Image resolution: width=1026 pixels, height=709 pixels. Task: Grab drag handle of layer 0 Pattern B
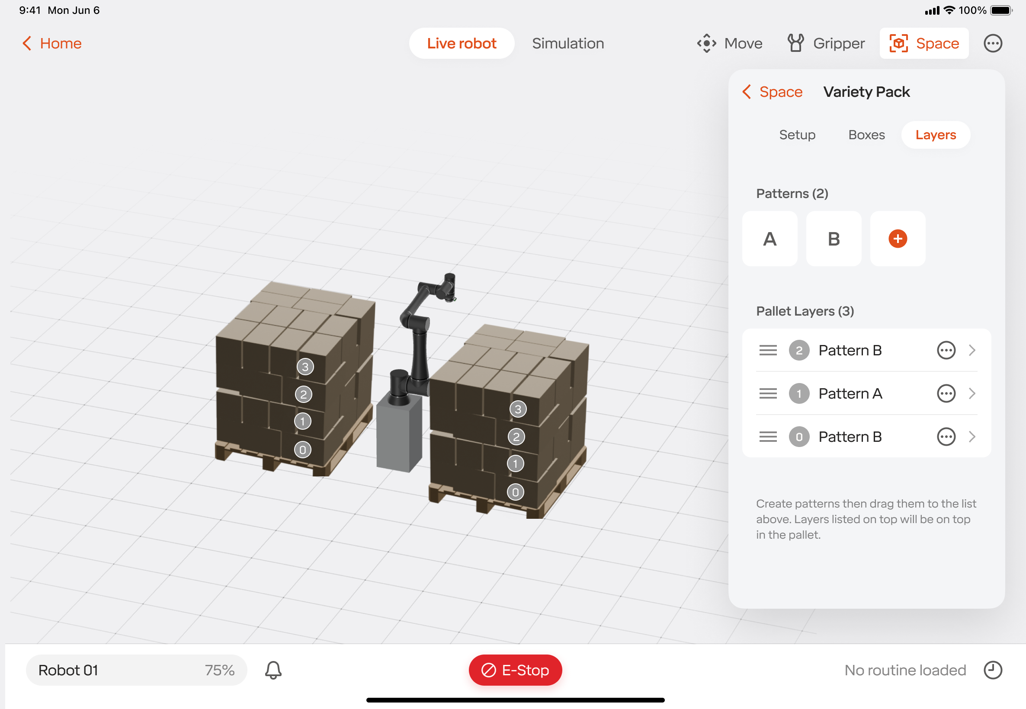pos(768,437)
